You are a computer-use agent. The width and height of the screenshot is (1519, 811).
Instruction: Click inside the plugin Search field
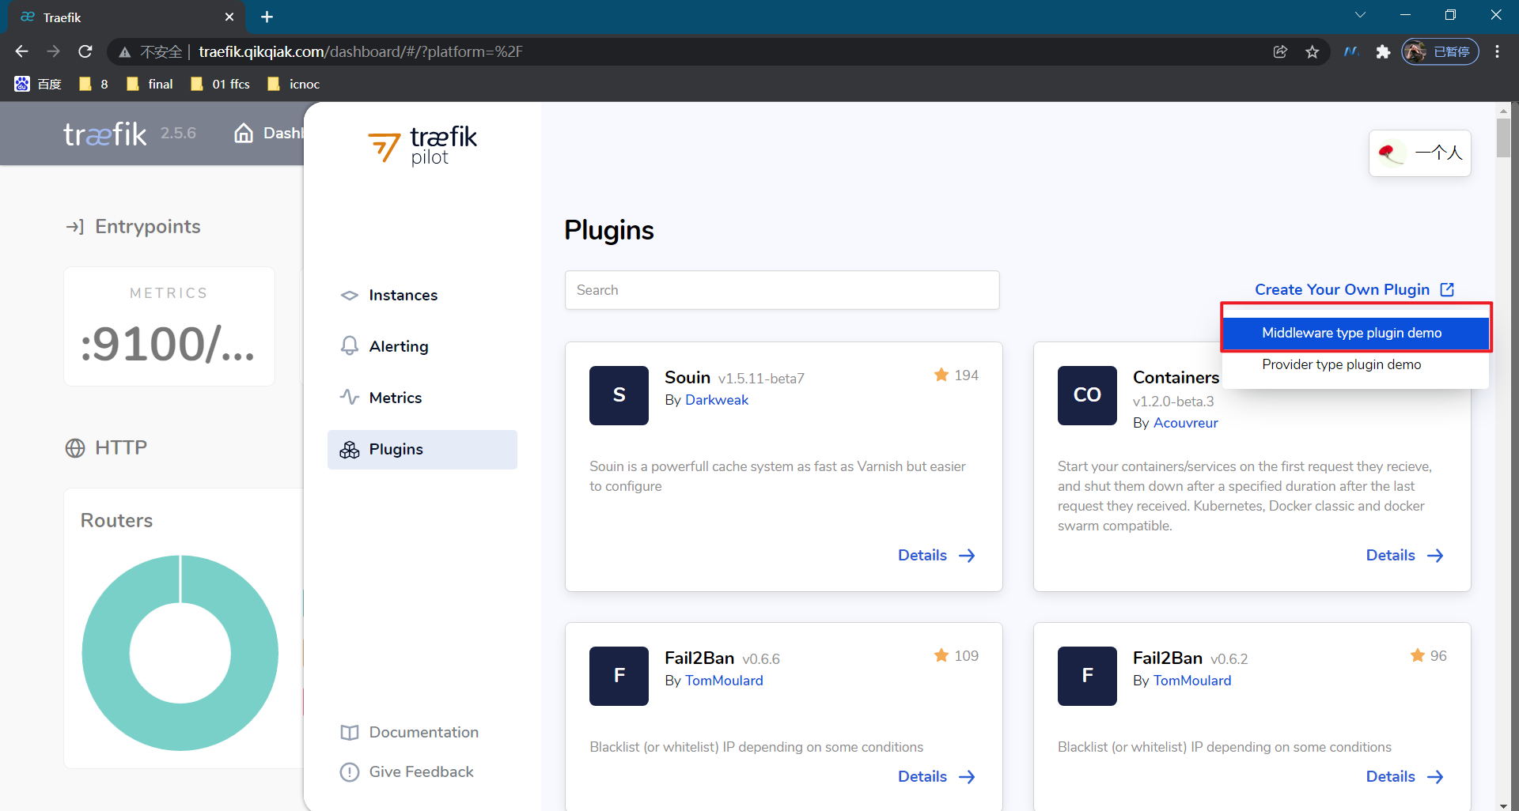[782, 290]
